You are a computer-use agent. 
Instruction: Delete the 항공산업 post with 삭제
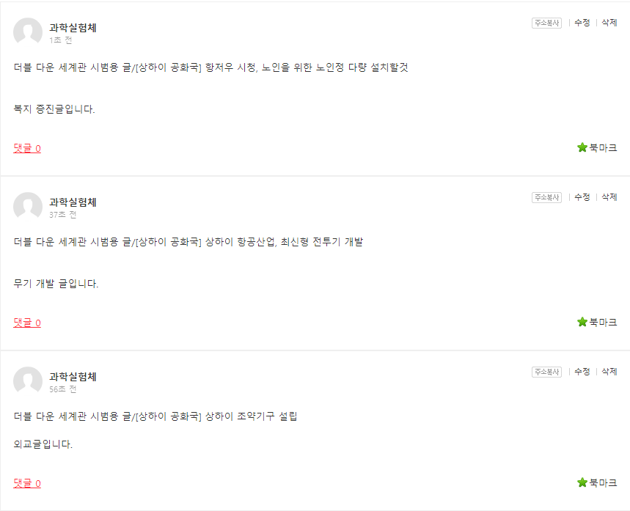pyautogui.click(x=609, y=196)
